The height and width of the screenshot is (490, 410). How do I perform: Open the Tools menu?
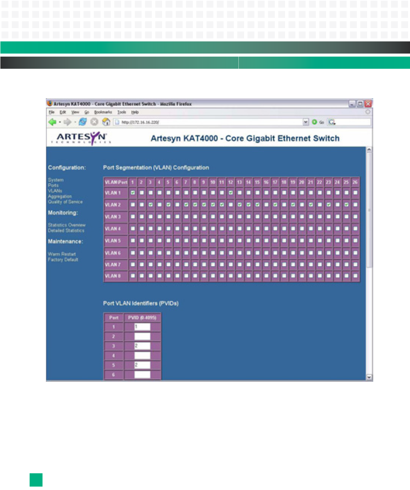121,112
